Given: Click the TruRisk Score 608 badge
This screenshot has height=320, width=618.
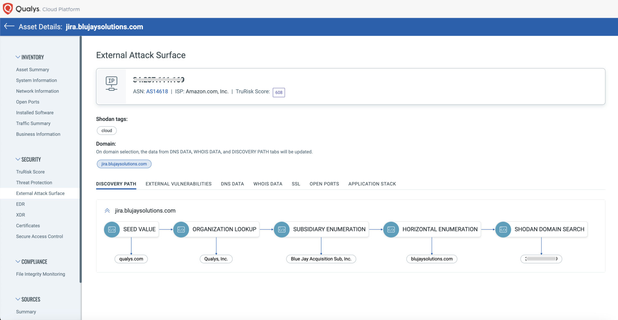Looking at the screenshot, I should point(279,92).
